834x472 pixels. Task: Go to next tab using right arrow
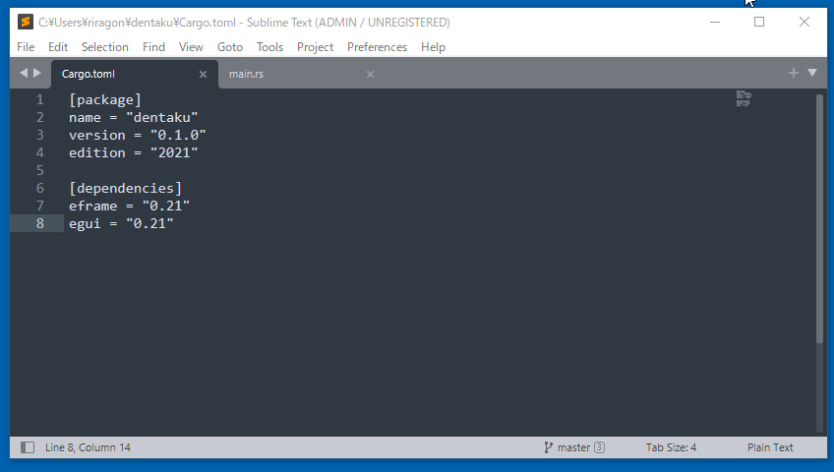[37, 73]
